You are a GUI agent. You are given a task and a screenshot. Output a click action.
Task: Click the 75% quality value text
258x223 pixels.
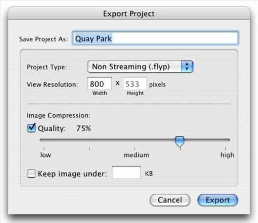83,128
